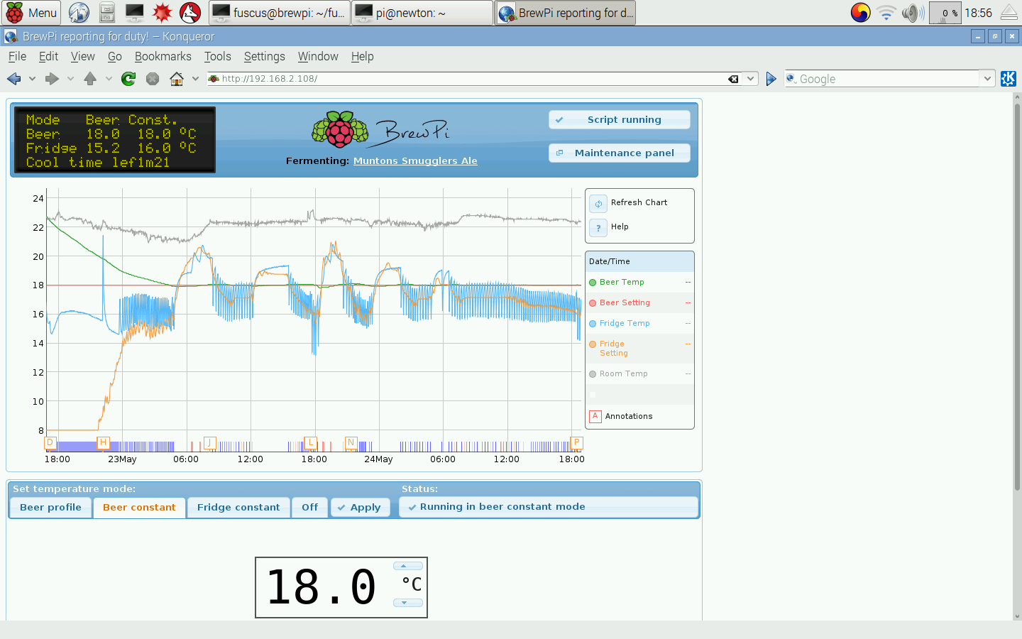The image size is (1022, 639).
Task: Click annotation marker J on the chart
Action: 209,442
